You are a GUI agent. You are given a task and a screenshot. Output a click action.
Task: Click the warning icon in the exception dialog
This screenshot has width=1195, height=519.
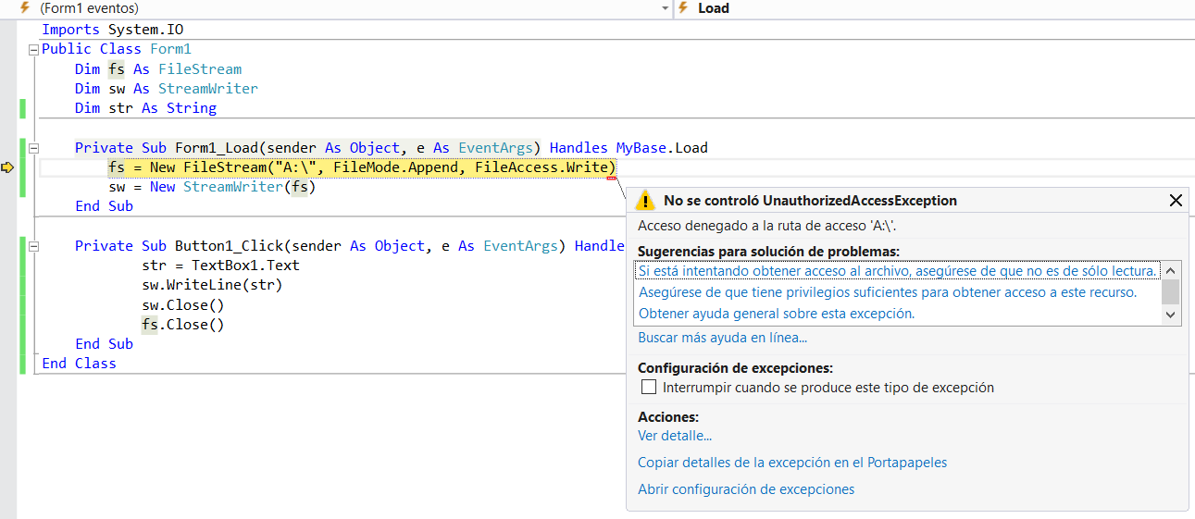click(x=646, y=201)
